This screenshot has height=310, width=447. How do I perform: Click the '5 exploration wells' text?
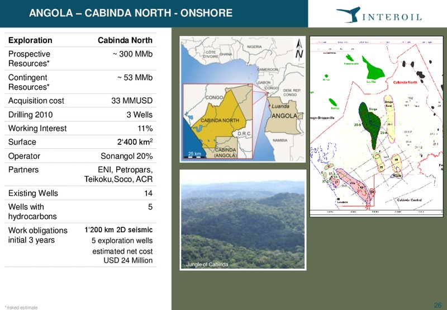pyautogui.click(x=122, y=241)
